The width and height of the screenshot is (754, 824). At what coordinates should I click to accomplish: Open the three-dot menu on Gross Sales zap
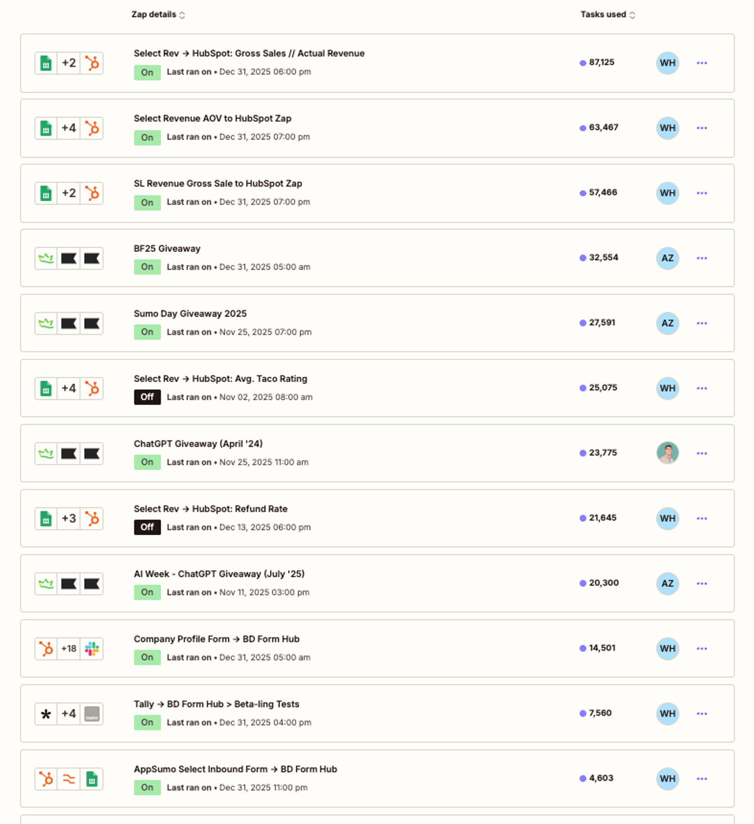coord(702,63)
